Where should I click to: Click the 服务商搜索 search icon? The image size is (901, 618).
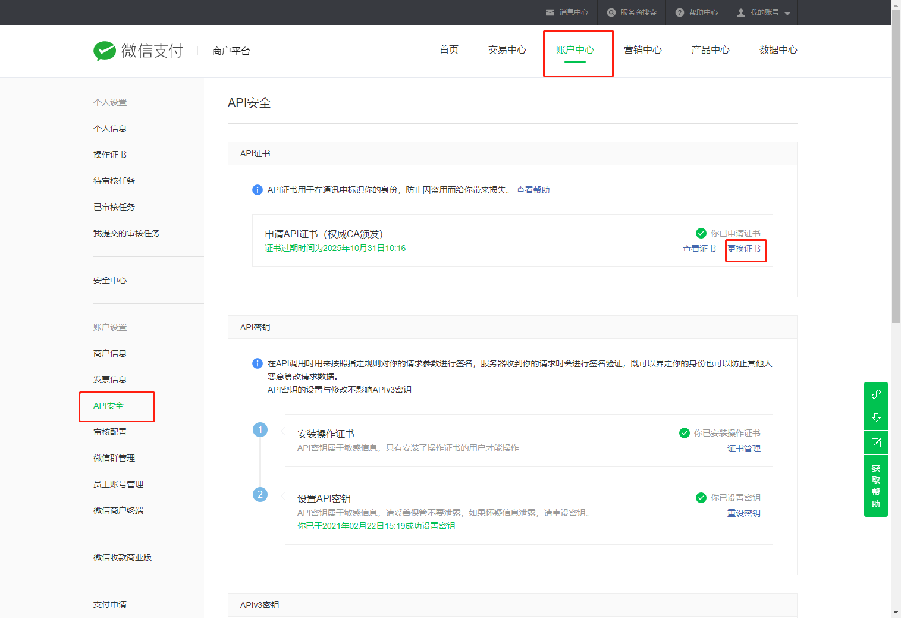pyautogui.click(x=611, y=12)
